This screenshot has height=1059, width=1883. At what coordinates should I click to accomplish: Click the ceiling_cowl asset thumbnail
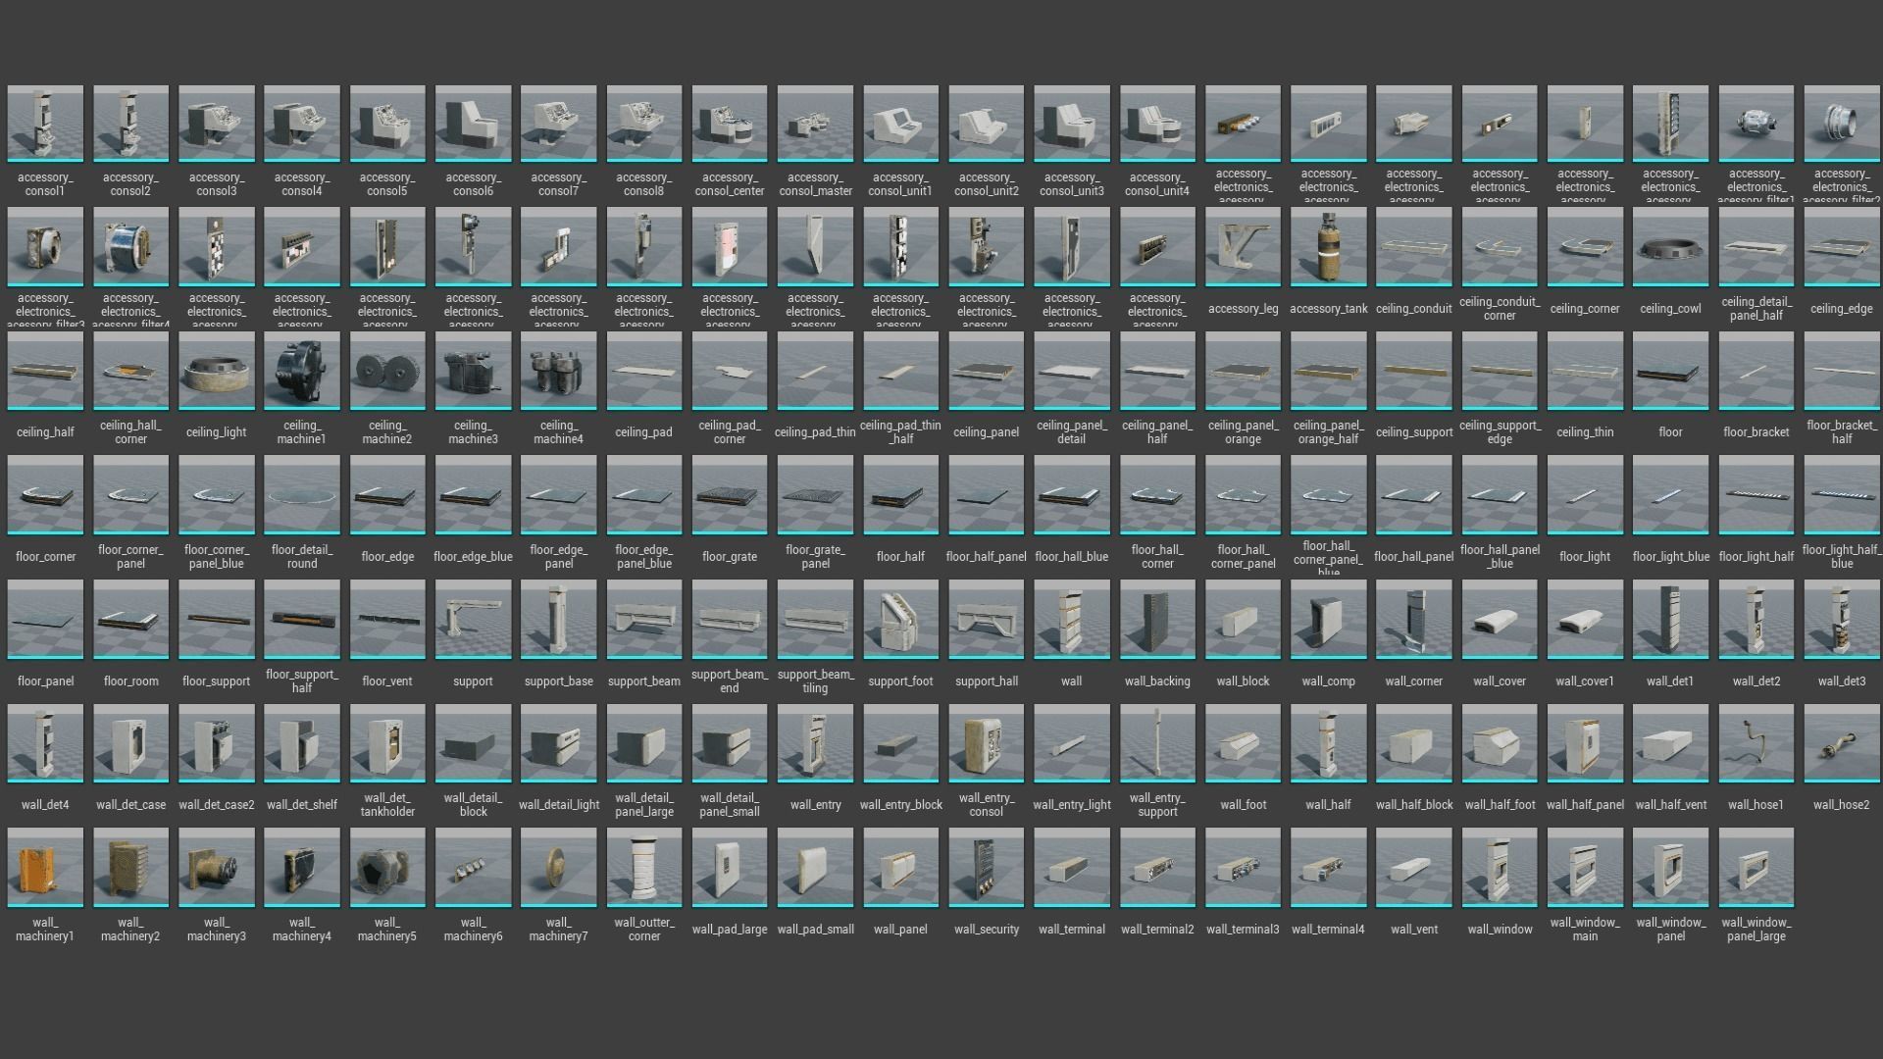(x=1670, y=247)
